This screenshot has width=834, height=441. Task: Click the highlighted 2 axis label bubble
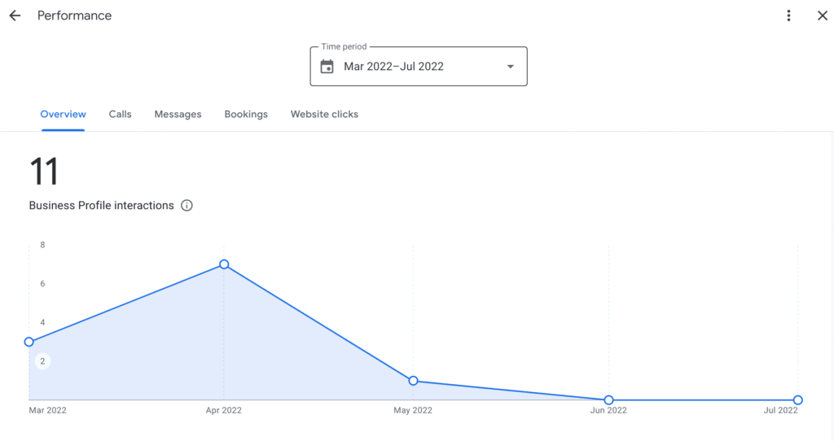coord(42,361)
